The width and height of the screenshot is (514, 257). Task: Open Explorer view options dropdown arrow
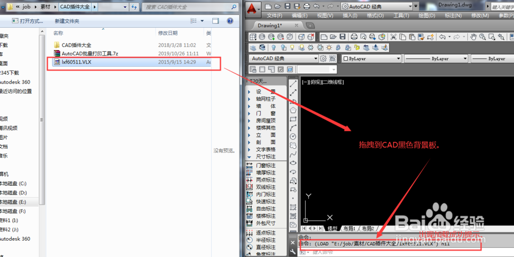click(x=202, y=21)
